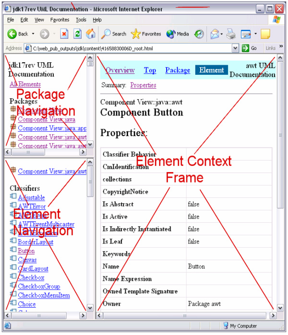Image resolution: width=288 pixels, height=335 pixels.
Task: Click package frame horizontal scroll right arrow
Action: coord(83,152)
